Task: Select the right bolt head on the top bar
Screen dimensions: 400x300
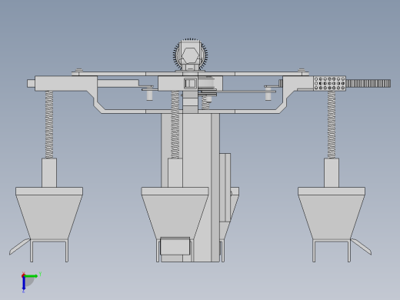Action: click(x=302, y=70)
